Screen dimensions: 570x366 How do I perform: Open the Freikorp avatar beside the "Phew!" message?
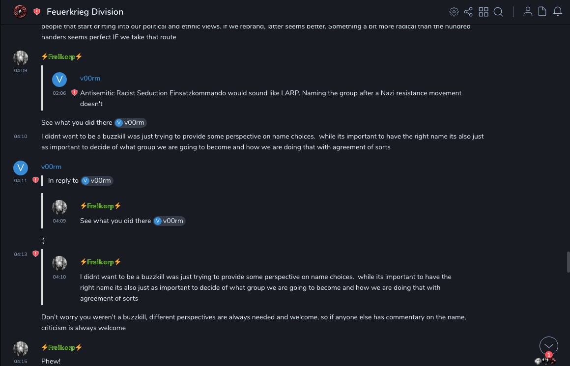click(x=21, y=349)
